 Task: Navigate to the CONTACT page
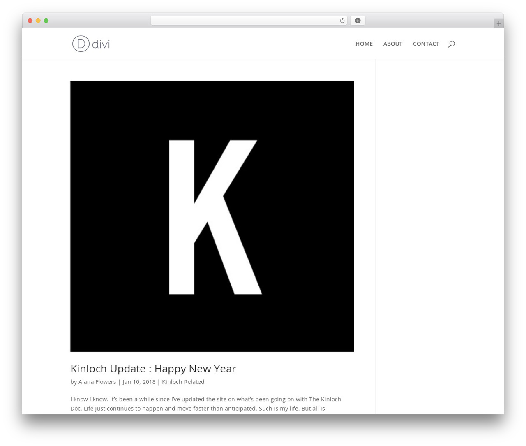(x=426, y=44)
